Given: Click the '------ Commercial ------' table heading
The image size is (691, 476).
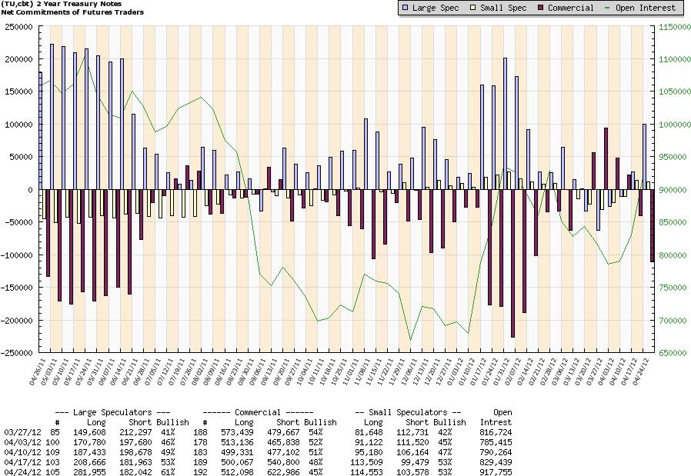Looking at the screenshot, I should (258, 413).
